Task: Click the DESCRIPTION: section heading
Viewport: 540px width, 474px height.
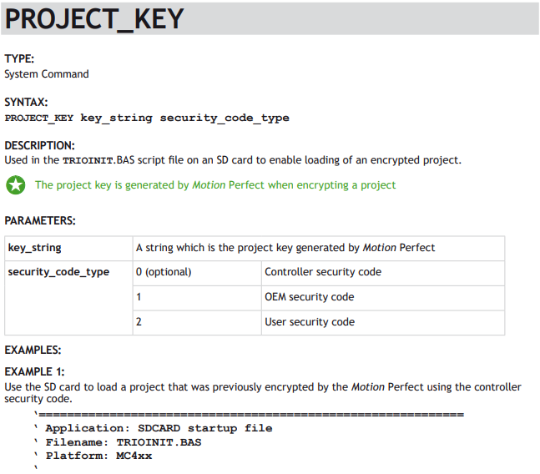Action: pyautogui.click(x=39, y=145)
